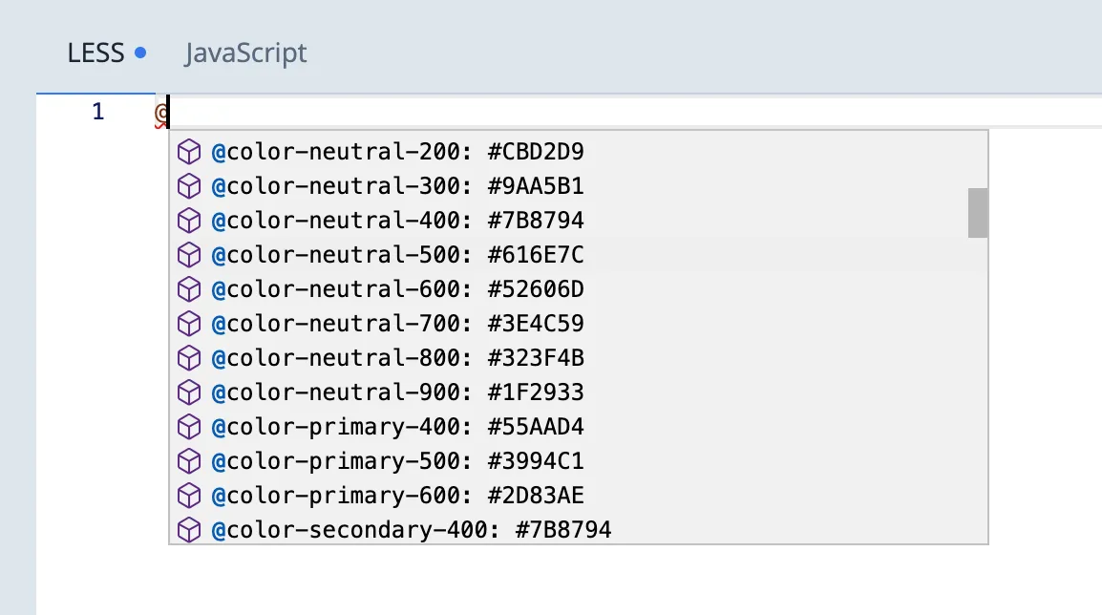Click the cube icon beside @color-primary-600

click(188, 495)
